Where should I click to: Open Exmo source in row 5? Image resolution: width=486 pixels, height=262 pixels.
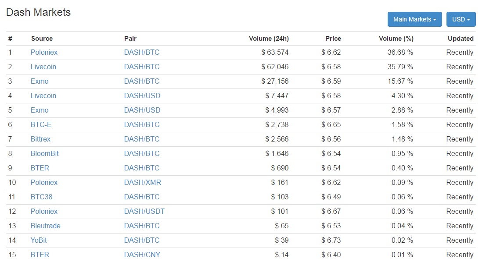[40, 110]
